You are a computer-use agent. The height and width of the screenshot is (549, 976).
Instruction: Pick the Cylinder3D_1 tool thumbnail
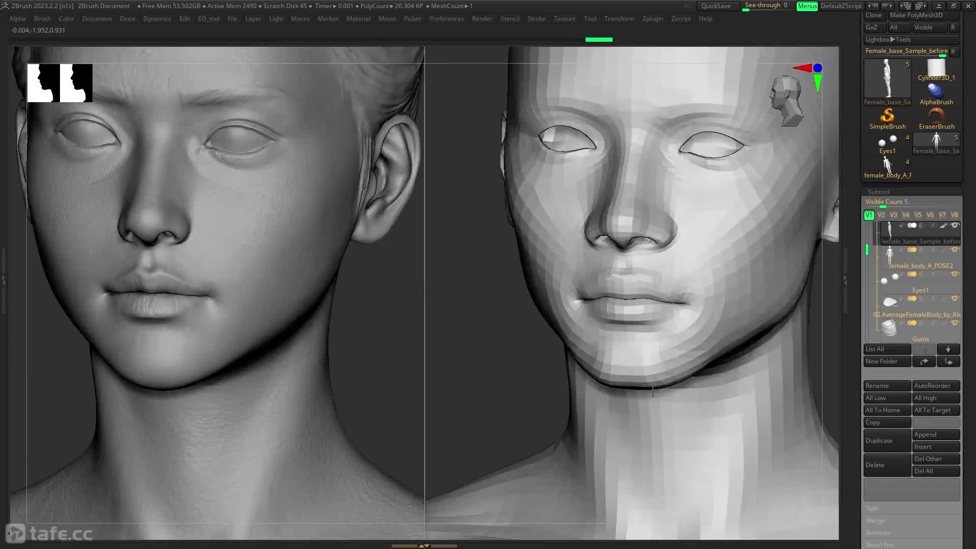936,68
